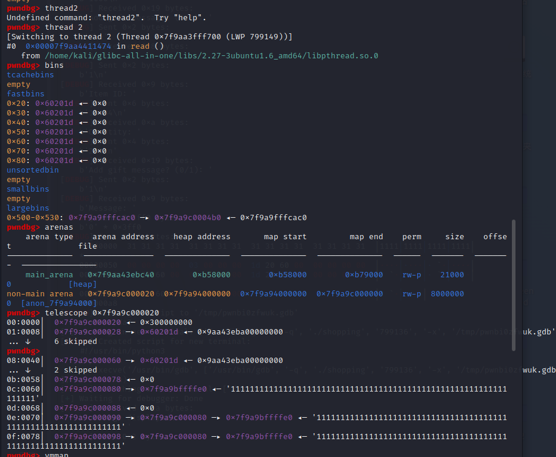
Task: Click the 0x80 fastbin size label
Action: tap(16, 161)
